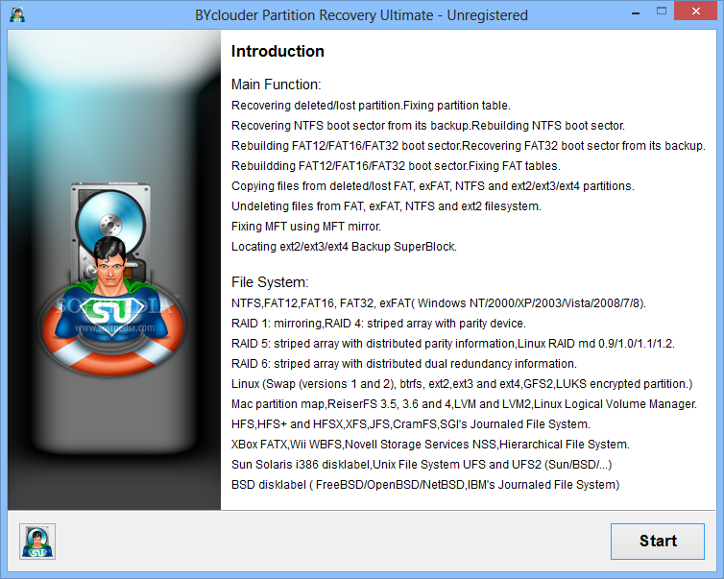
Task: Click the 'BSD disklabel ( FreeBSD/OpenBSD/NetBSD' line
Action: pos(425,485)
